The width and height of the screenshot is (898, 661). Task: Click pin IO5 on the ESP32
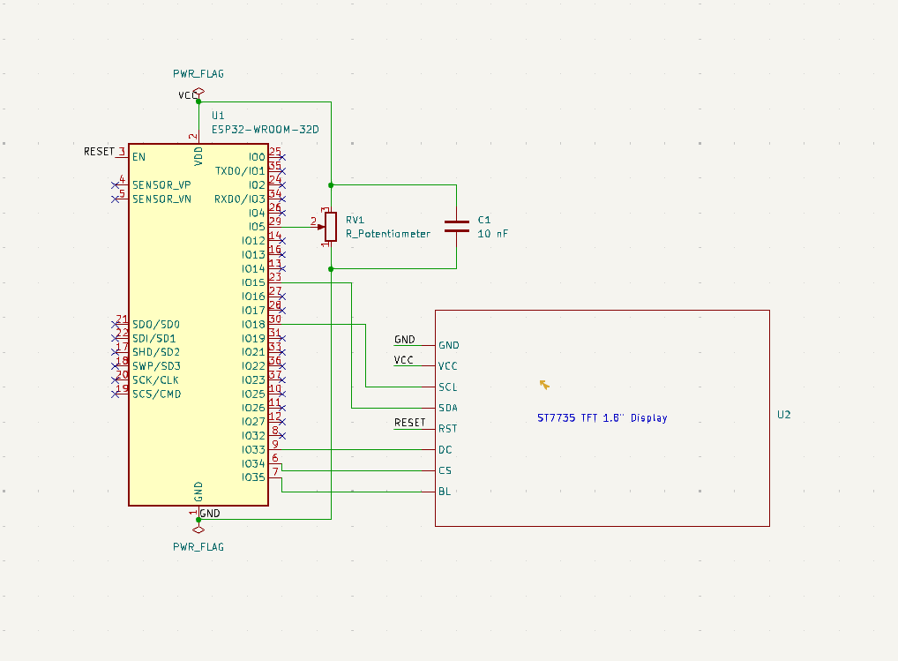point(256,224)
